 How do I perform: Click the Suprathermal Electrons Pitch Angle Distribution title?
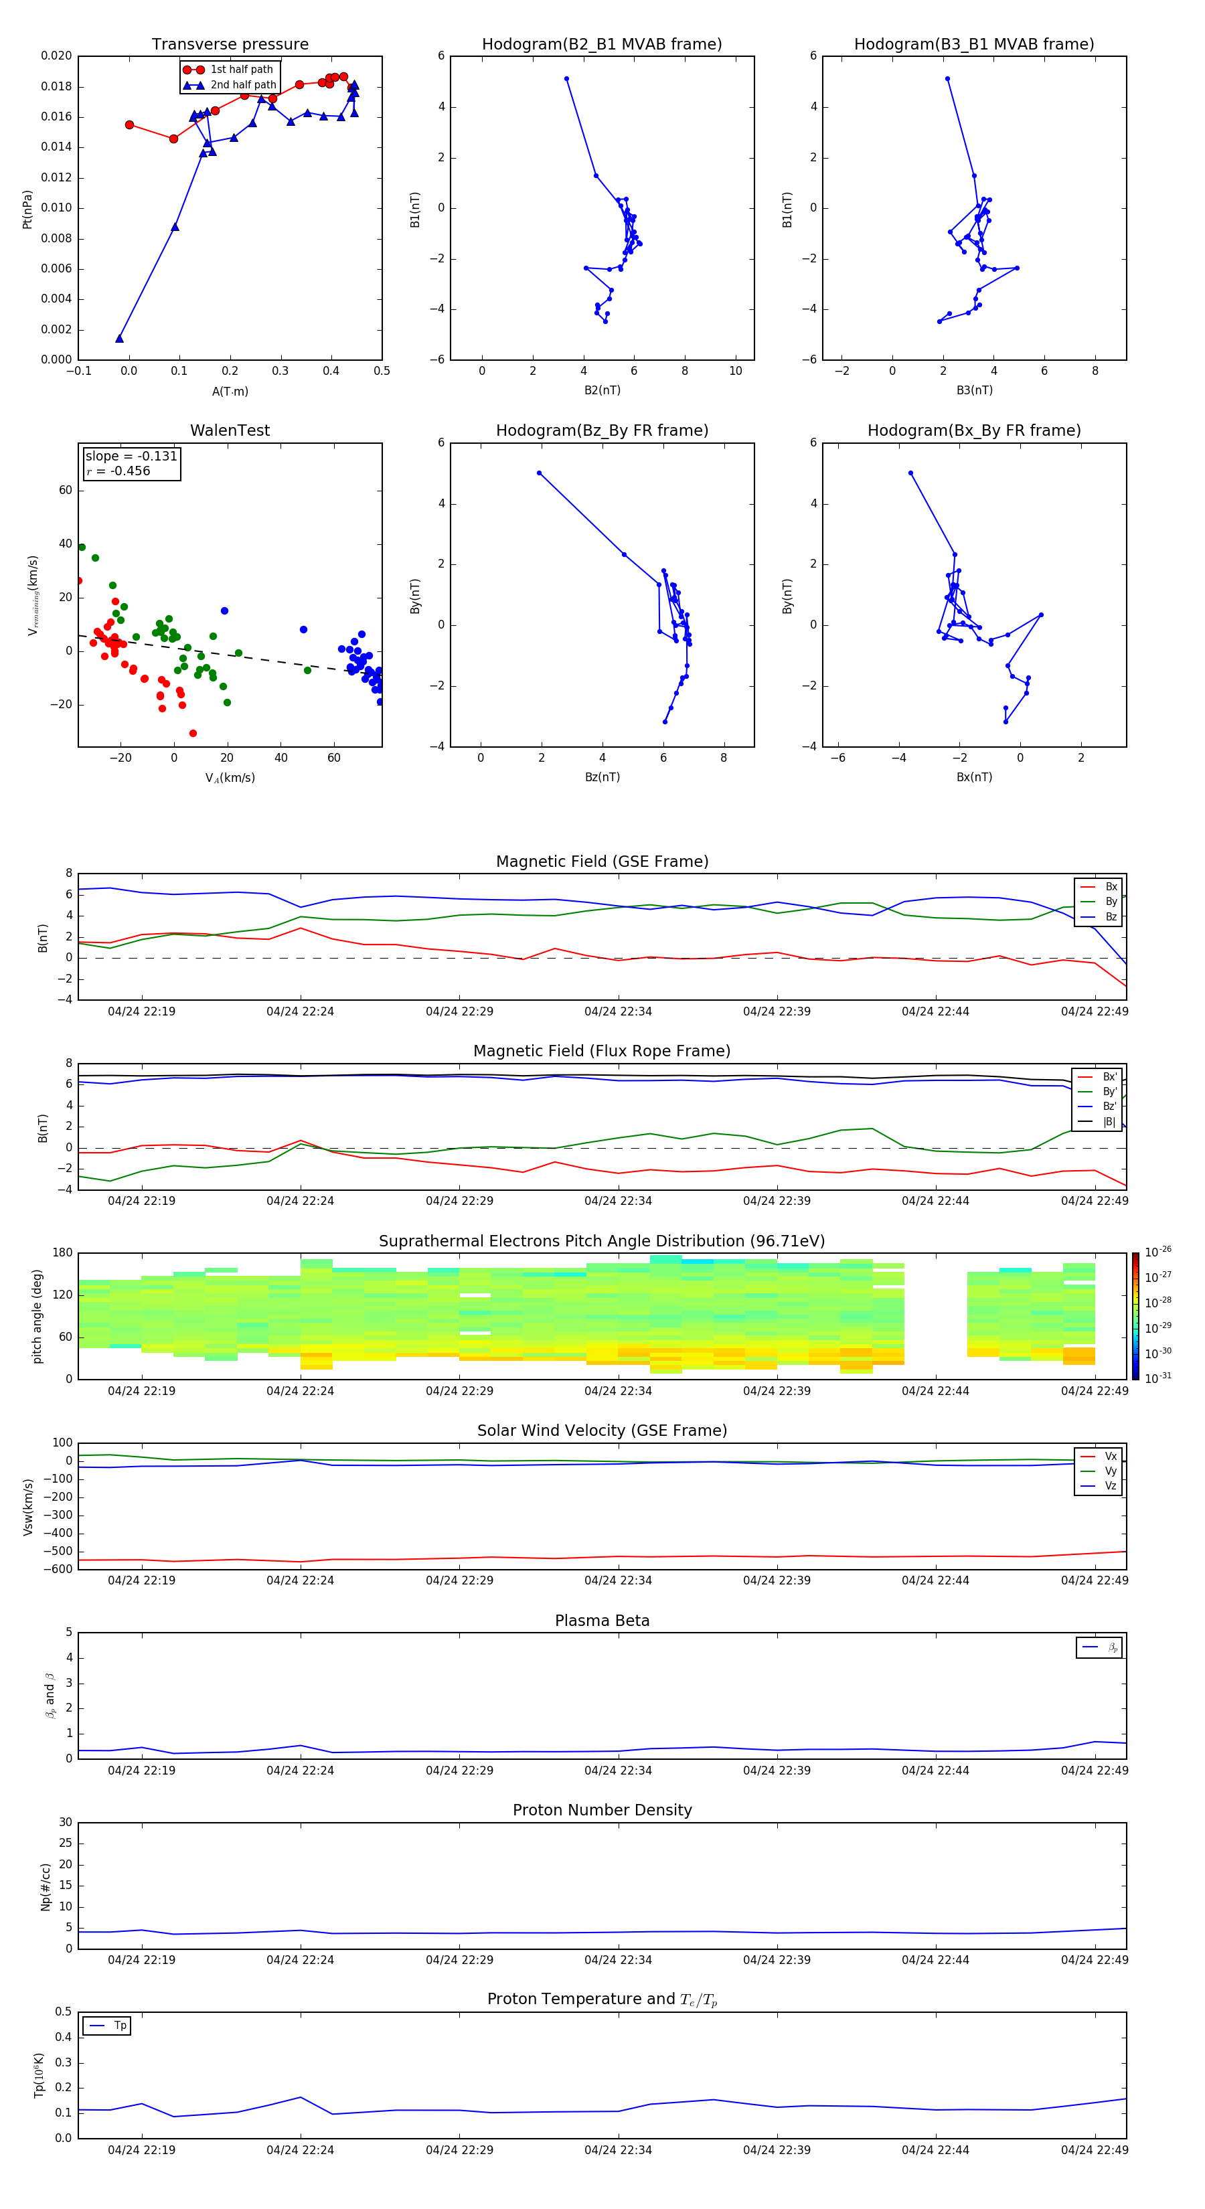point(602,1241)
